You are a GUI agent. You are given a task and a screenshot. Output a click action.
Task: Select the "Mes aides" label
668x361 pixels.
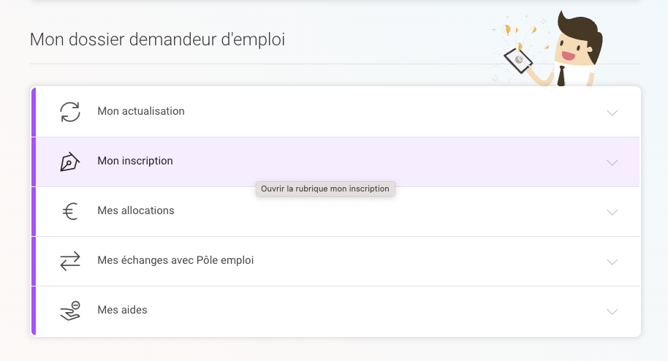pyautogui.click(x=122, y=310)
